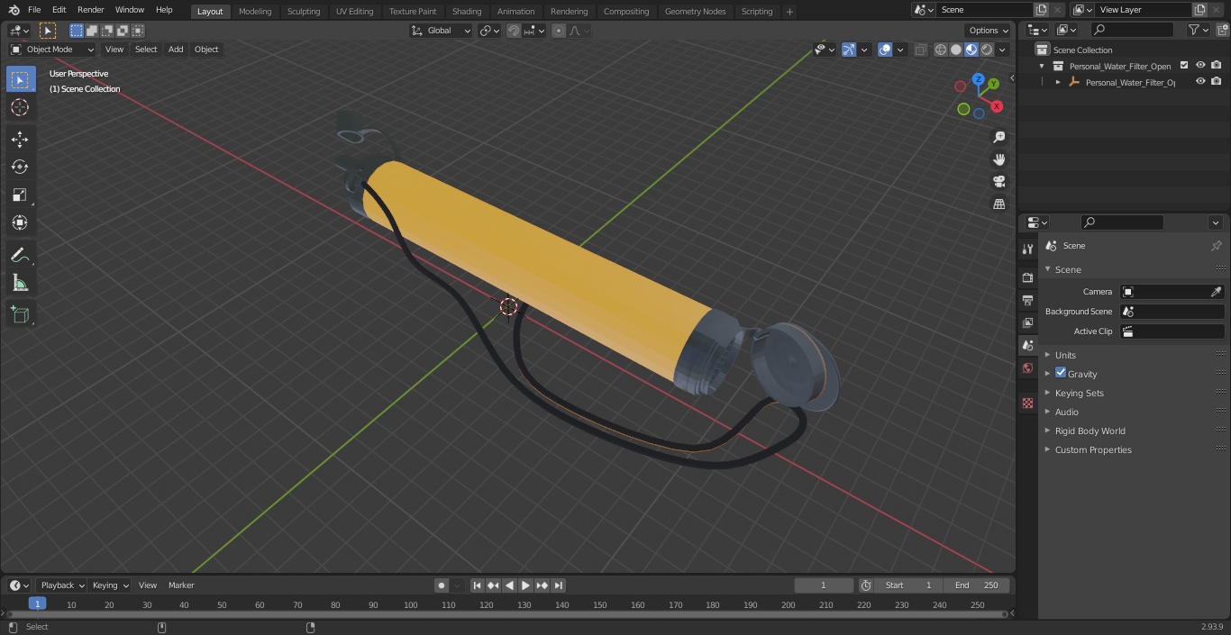Collapse the Personal_Water_Filter_Open collection
The width and height of the screenshot is (1231, 635).
[1042, 66]
